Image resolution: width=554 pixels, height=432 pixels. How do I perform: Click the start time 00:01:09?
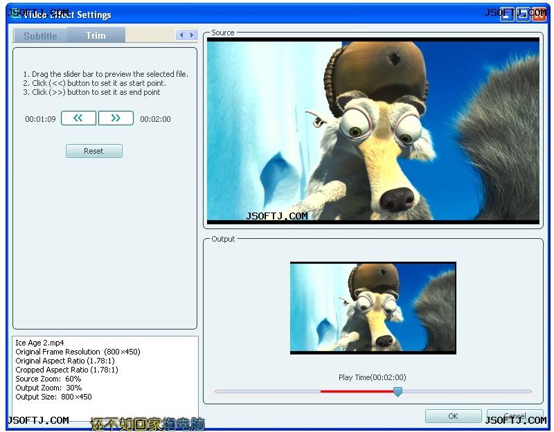pos(40,119)
